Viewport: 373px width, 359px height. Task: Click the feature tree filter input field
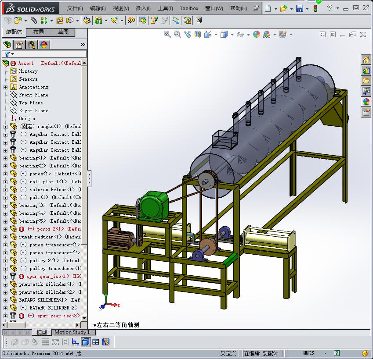click(48, 54)
